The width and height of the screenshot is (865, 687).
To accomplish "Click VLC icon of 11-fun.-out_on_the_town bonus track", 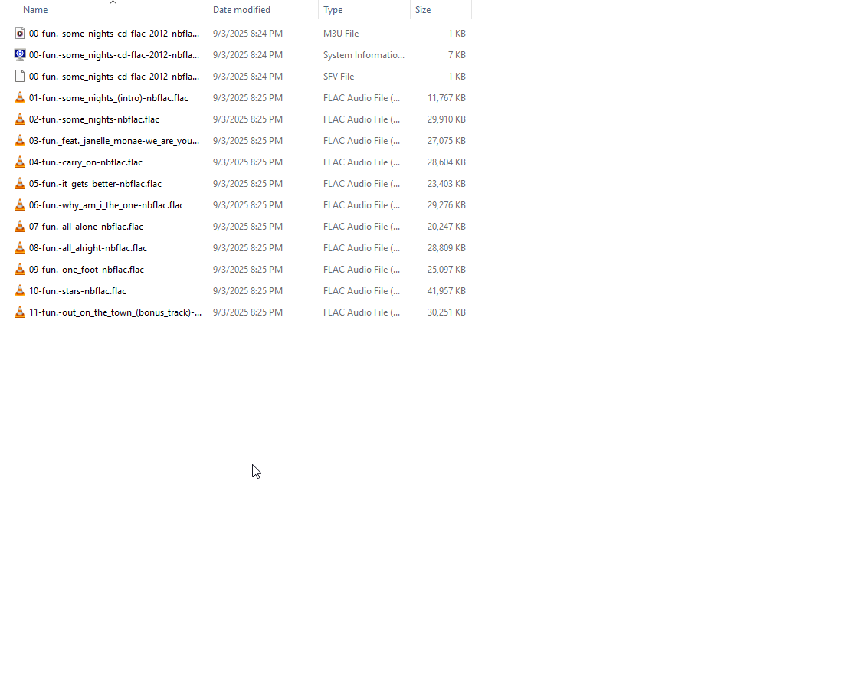I will (20, 312).
